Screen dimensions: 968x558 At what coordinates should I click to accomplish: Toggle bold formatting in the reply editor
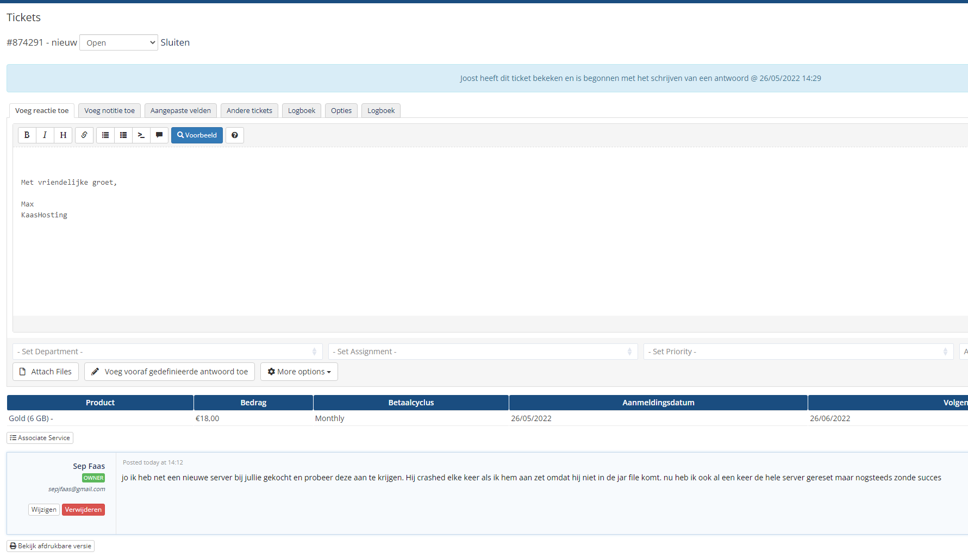(27, 135)
